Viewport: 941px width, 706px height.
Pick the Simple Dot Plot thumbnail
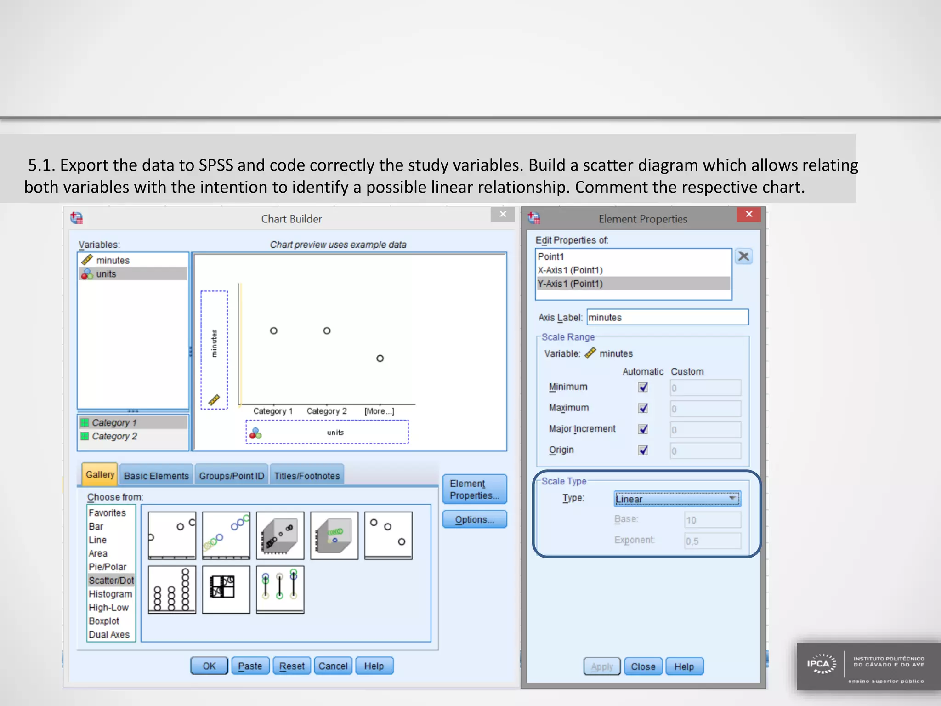pyautogui.click(x=172, y=590)
